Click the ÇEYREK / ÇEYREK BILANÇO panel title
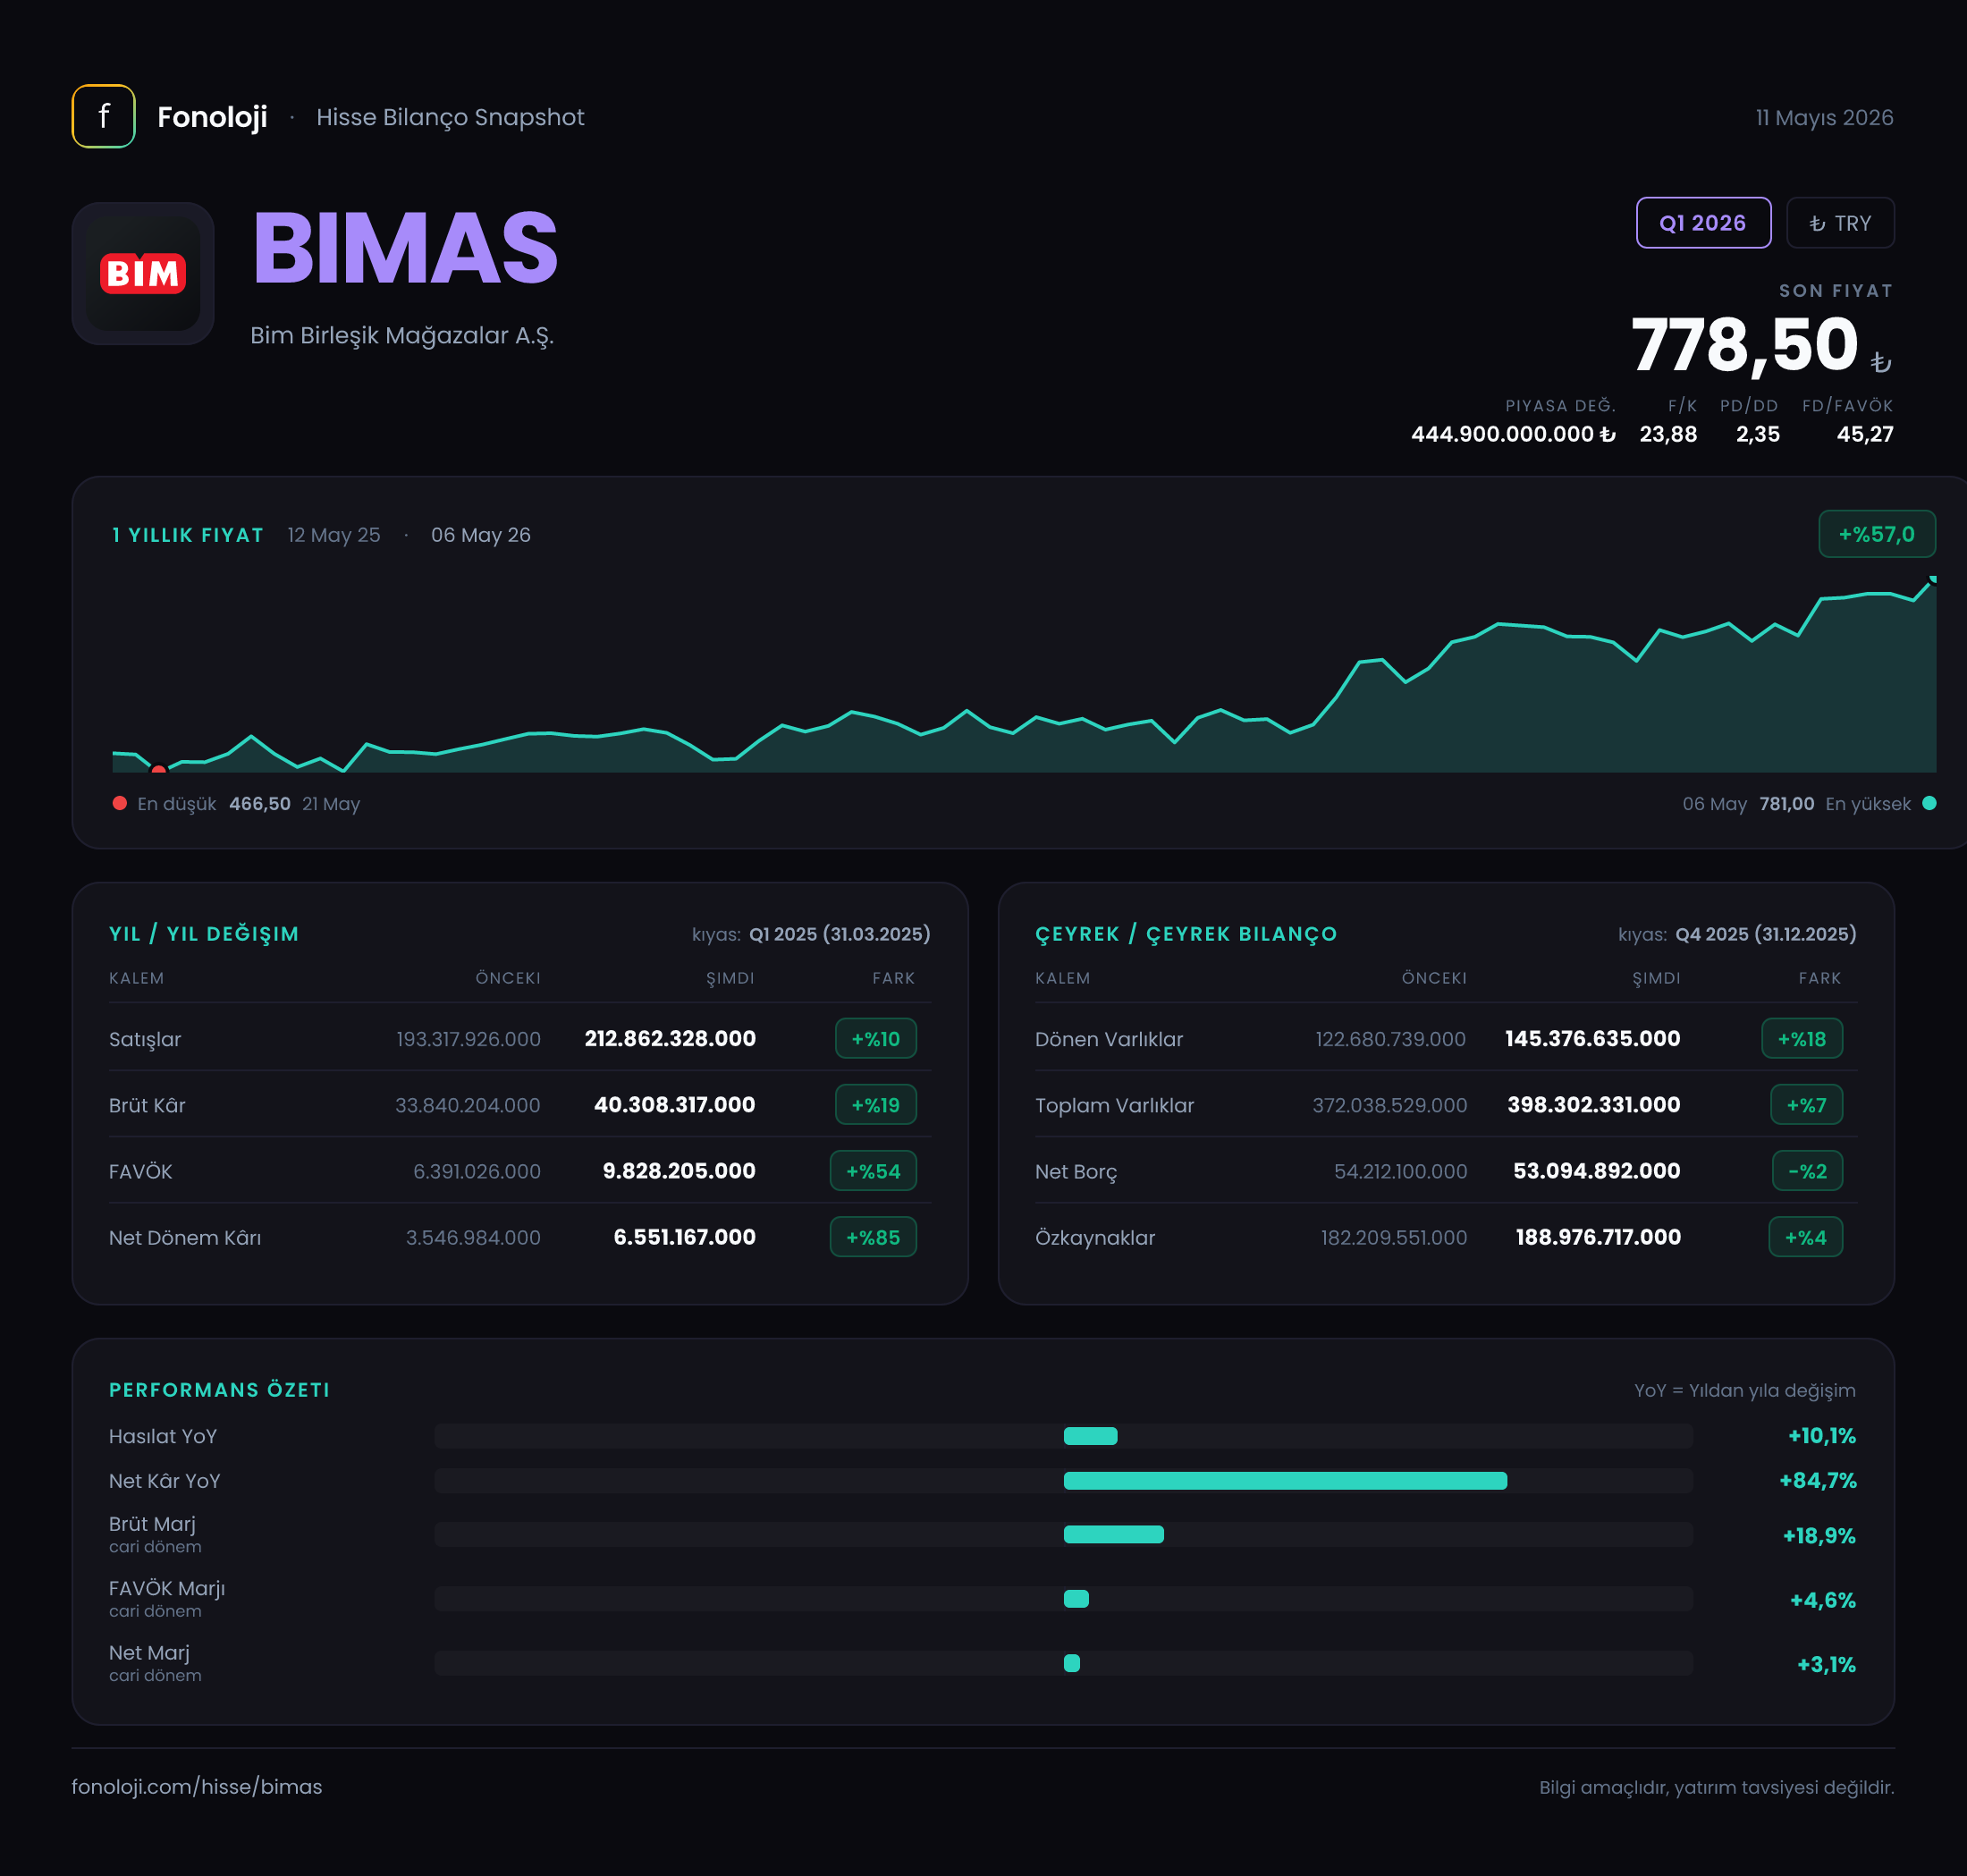This screenshot has width=1967, height=1876. (1186, 933)
